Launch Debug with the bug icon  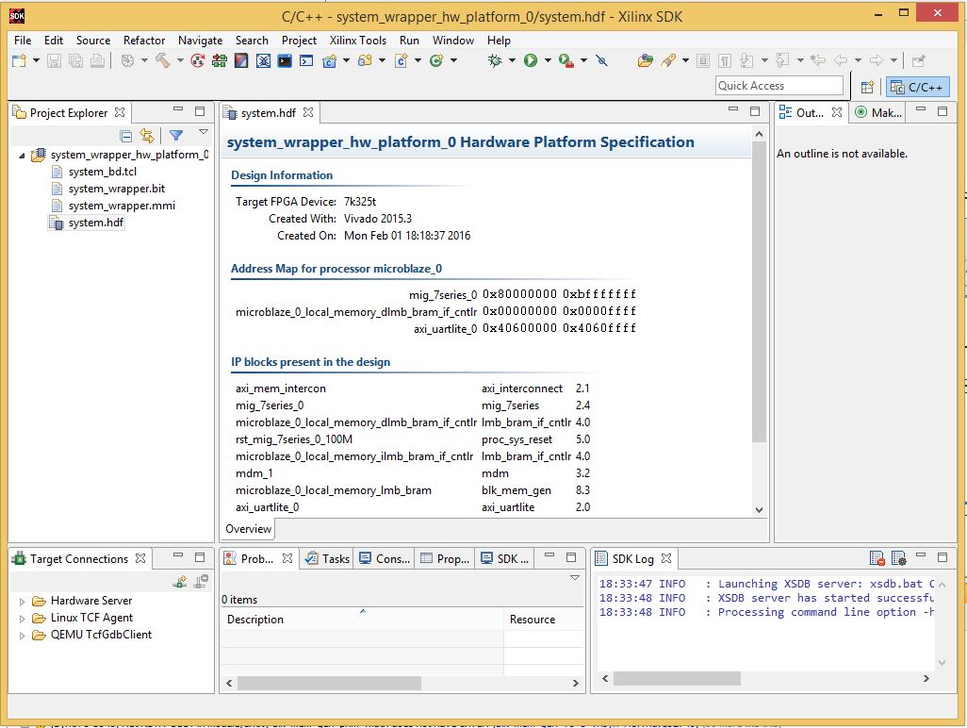click(x=495, y=60)
